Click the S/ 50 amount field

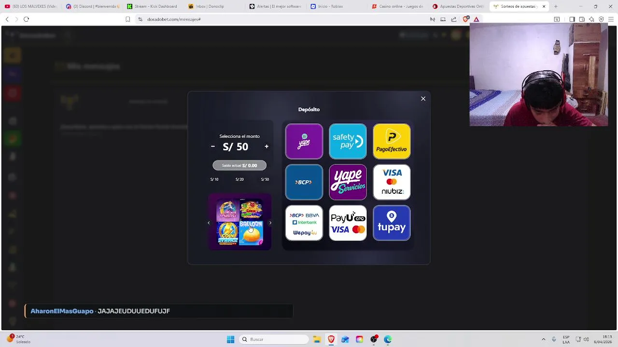[236, 147]
